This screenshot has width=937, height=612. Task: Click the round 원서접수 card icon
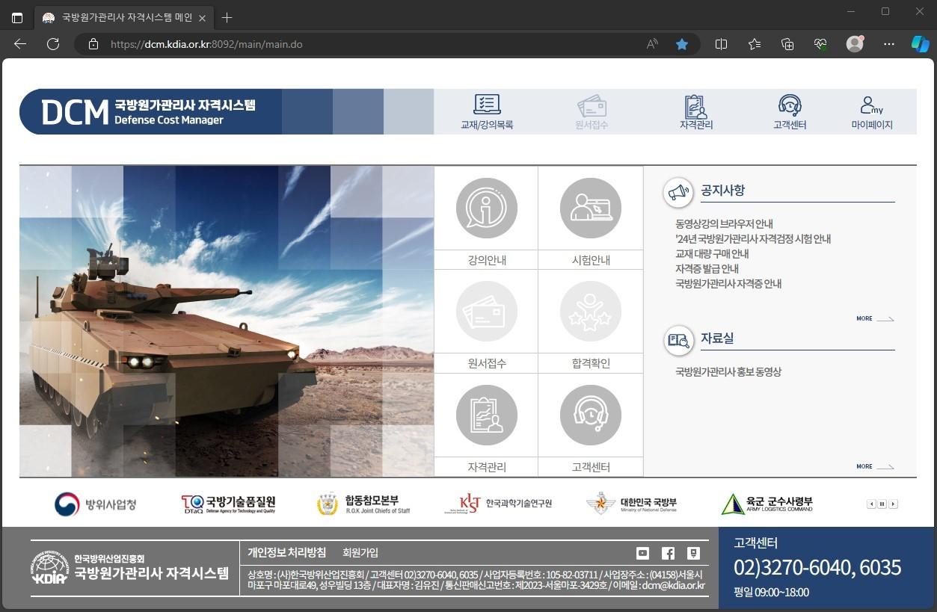tap(486, 312)
